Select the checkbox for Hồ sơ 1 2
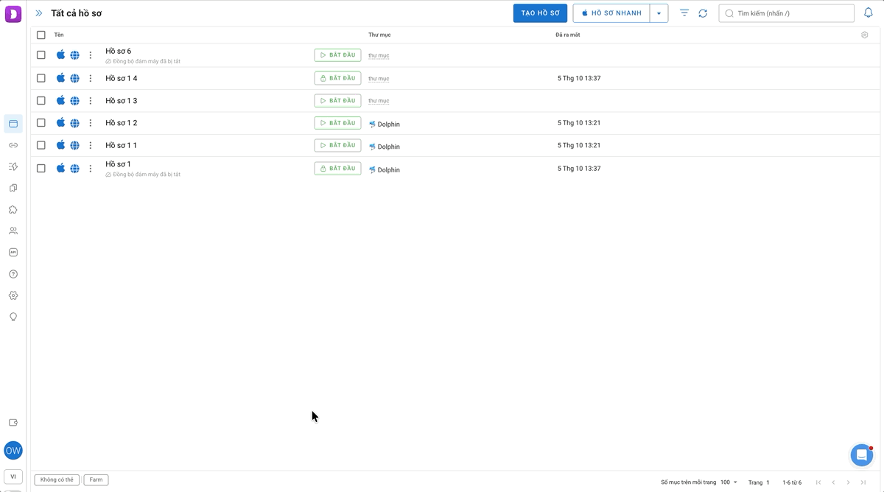This screenshot has height=492, width=884. point(41,123)
